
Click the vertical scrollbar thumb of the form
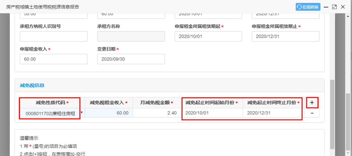[x=332, y=114]
